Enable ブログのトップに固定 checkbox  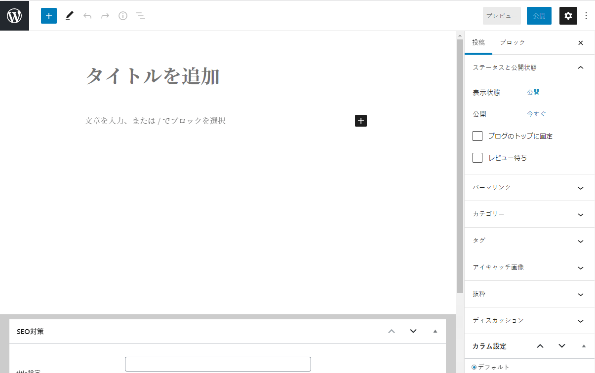[477, 136]
